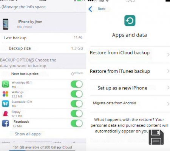Tap the Scannable app icon

coord(5,104)
